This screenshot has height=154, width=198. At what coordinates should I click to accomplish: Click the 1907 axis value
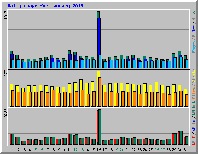6,15
